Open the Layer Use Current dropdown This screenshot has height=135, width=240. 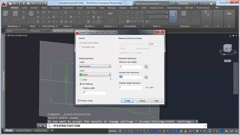[x=95, y=66]
